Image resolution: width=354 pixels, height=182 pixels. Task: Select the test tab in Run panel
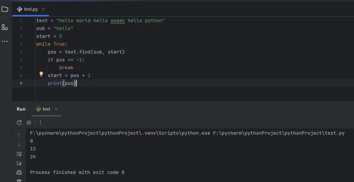tap(46, 109)
